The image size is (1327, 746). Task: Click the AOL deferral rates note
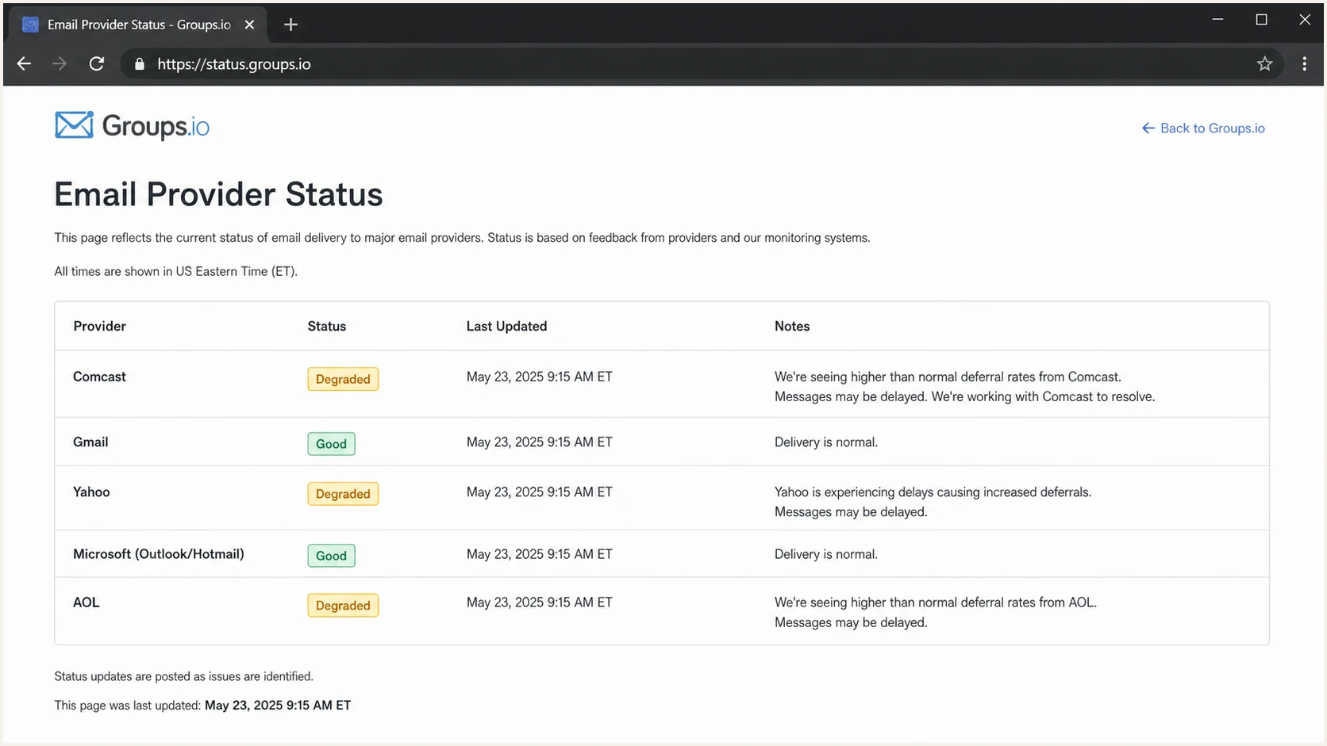click(936, 612)
